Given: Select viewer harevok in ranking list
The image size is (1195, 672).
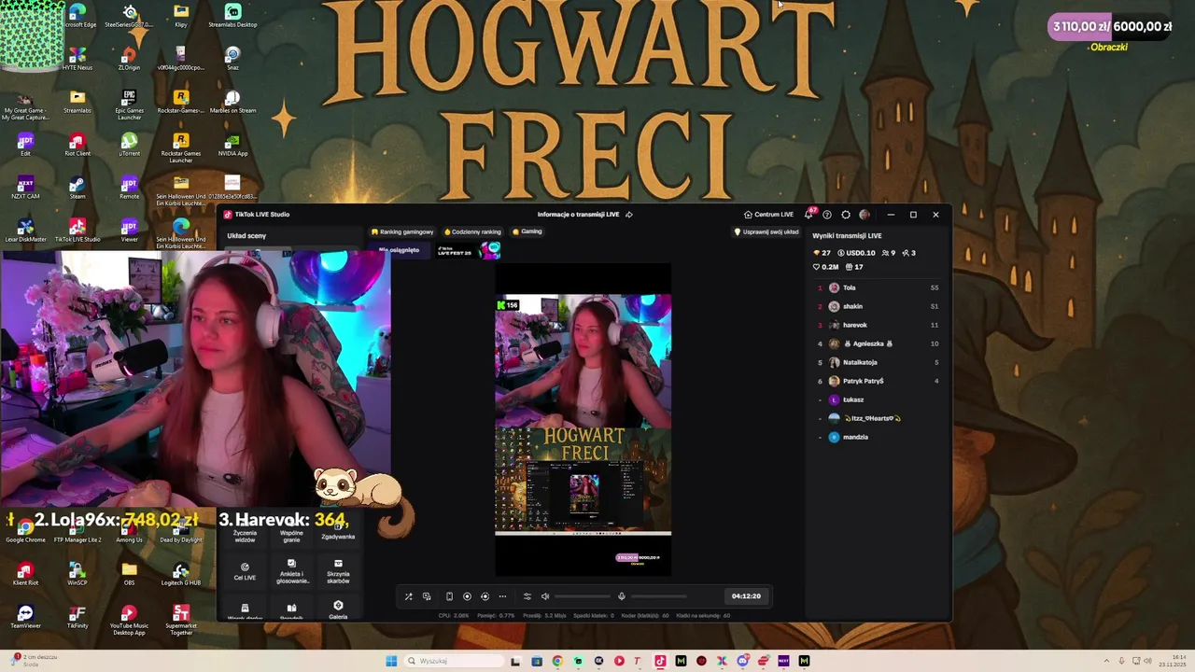Looking at the screenshot, I should 878,325.
